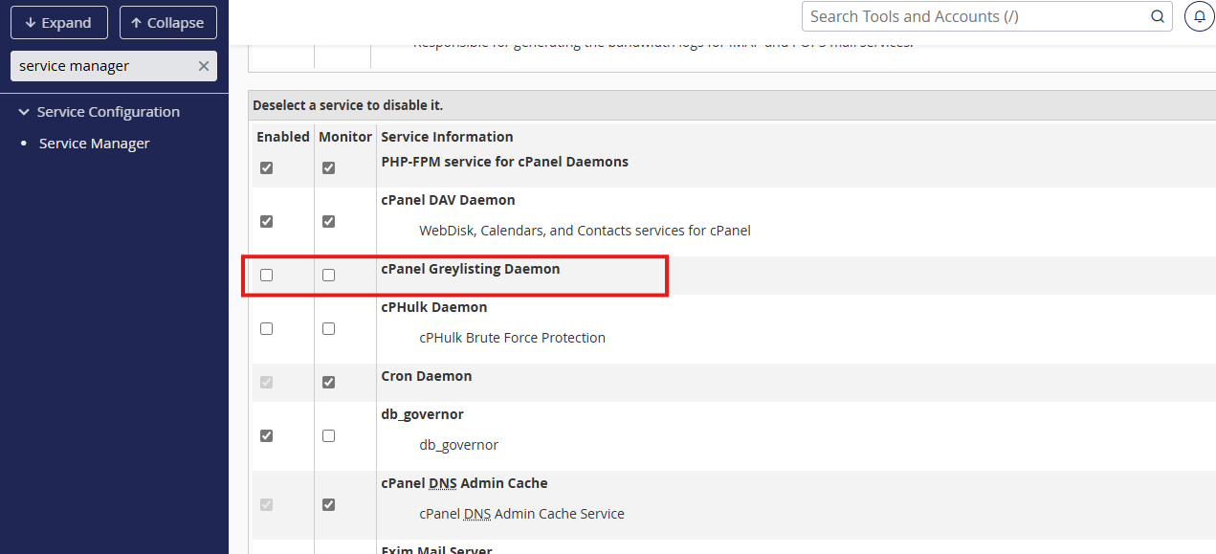
Task: Click the Collapse all button
Action: tap(167, 23)
